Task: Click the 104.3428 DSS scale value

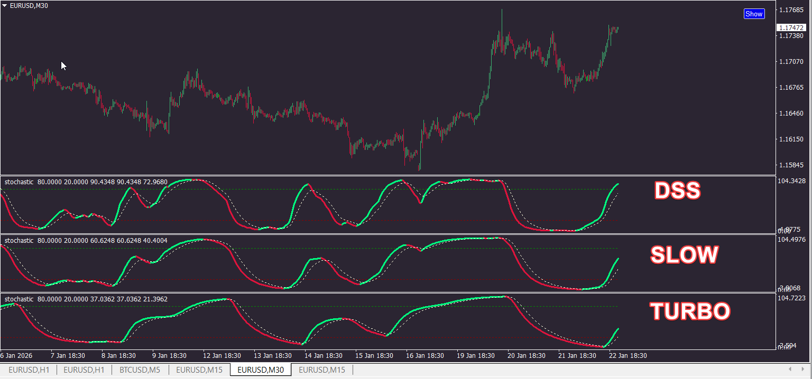Action: tap(792, 181)
